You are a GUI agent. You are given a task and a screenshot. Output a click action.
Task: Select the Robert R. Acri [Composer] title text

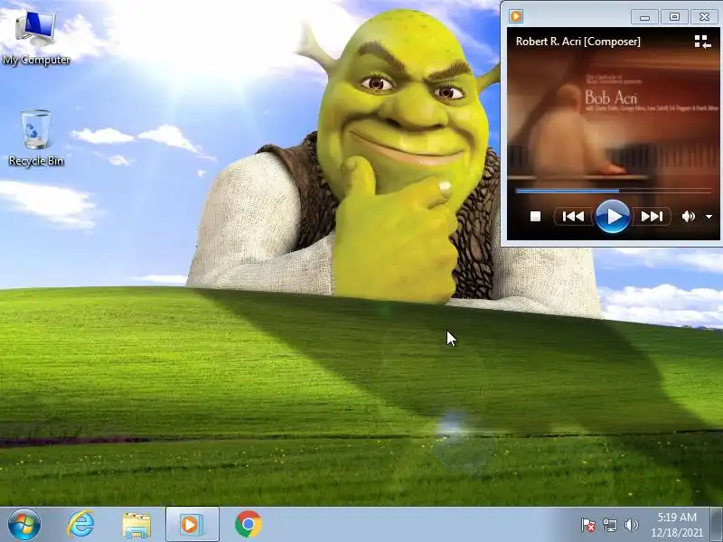(578, 42)
